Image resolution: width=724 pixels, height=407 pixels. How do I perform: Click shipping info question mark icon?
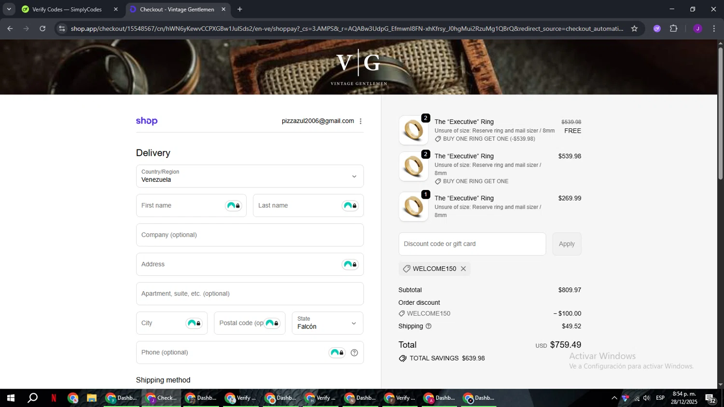pos(429,326)
